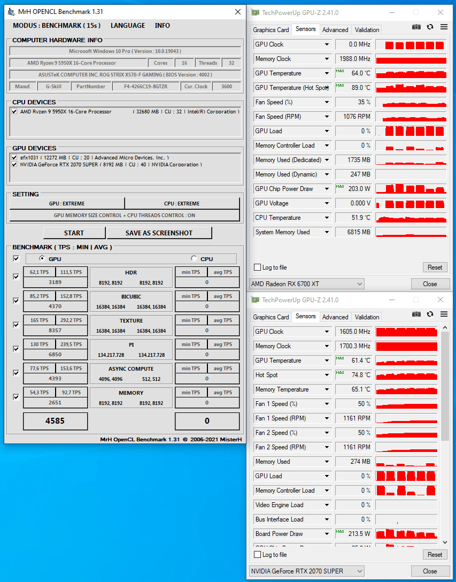This screenshot has width=456, height=582.
Task: Toggle BICUBIC benchmark checkbox
Action: pyautogui.click(x=16, y=301)
